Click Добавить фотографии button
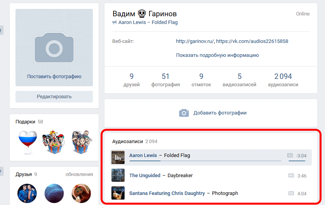This screenshot has width=325, height=205. point(220,113)
